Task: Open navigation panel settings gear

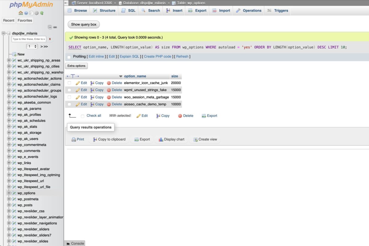Action: click(36, 13)
